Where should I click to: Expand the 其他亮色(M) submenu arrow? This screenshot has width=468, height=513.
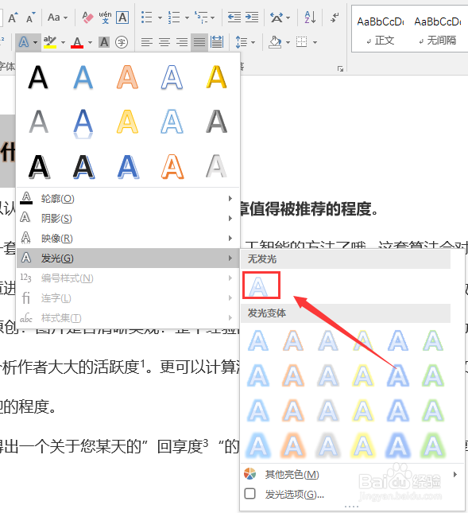pyautogui.click(x=455, y=474)
